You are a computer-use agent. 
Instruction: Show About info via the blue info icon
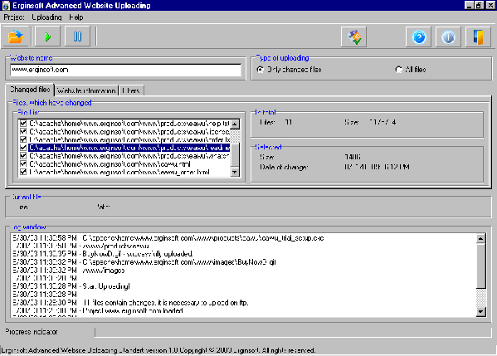coord(448,37)
